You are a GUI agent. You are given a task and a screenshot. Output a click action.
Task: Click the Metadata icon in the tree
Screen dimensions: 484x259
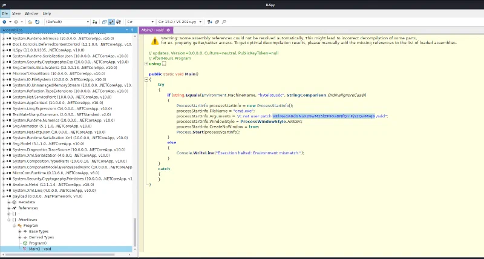tap(14, 202)
